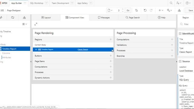The image size is (194, 109).
Task: Select Columns node in the tree
Action: (x=6, y=53)
